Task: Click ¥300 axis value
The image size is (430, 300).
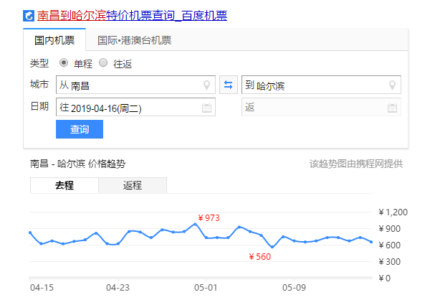Action: [x=389, y=261]
